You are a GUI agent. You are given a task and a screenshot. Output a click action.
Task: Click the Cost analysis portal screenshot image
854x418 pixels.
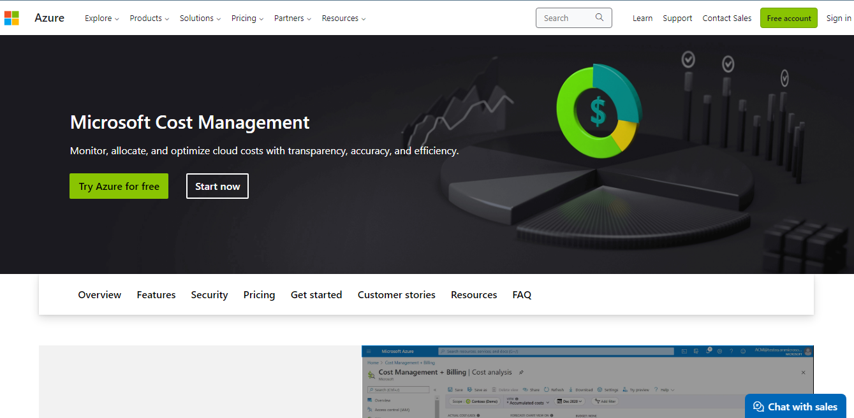coord(587,382)
